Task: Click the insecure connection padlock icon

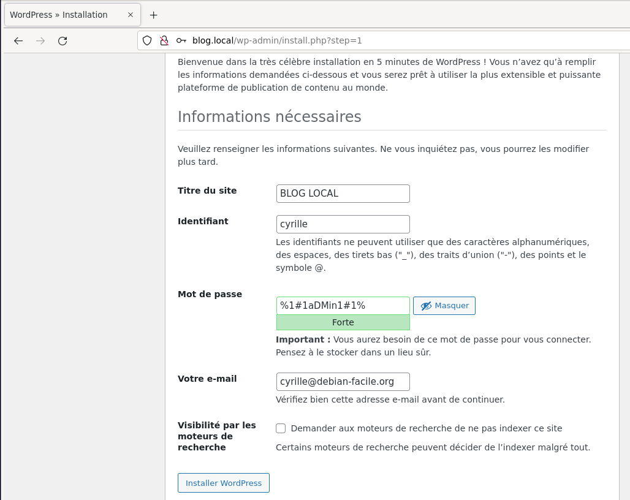Action: 164,41
